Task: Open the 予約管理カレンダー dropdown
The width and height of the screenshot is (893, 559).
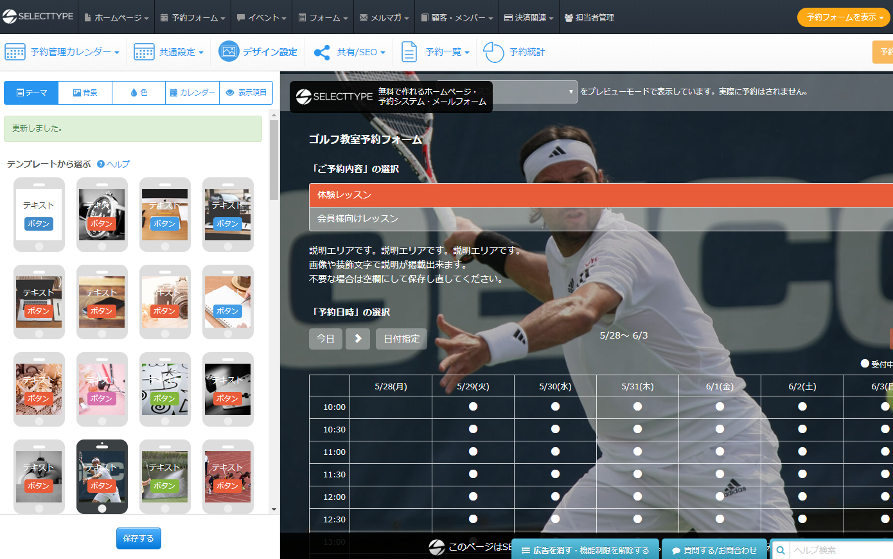Action: 62,52
